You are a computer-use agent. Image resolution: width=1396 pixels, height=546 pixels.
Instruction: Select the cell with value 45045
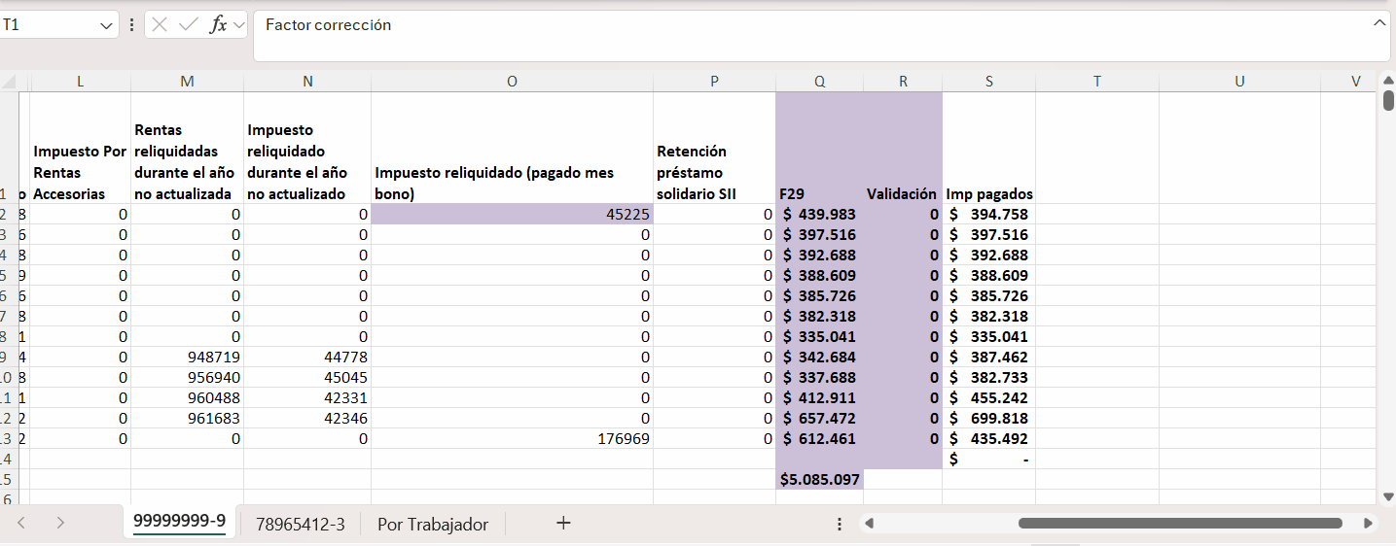pyautogui.click(x=307, y=377)
